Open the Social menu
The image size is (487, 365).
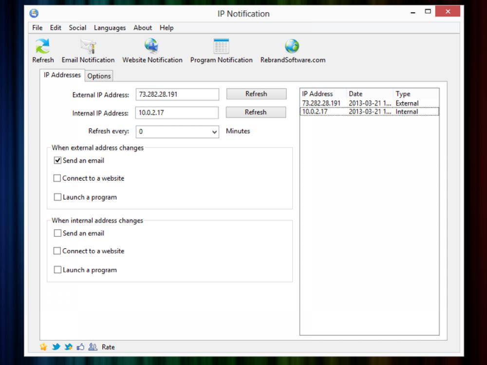pyautogui.click(x=77, y=28)
